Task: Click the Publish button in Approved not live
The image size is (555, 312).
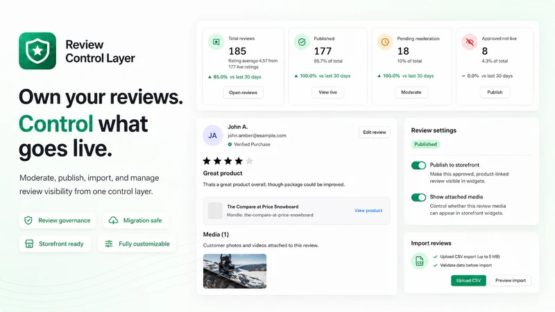Action: (x=495, y=92)
